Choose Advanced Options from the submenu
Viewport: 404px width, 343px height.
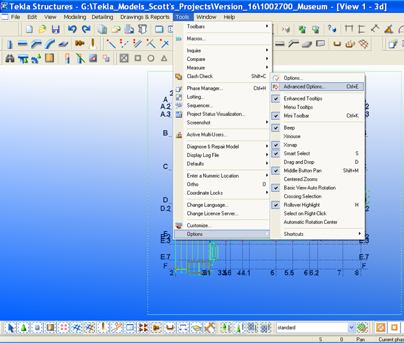pyautogui.click(x=318, y=87)
